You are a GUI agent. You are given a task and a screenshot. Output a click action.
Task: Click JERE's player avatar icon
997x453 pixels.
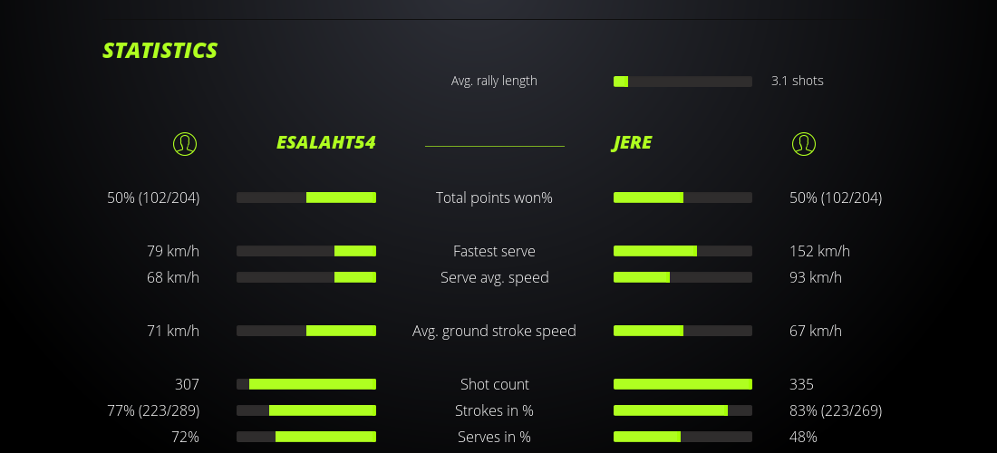click(x=804, y=143)
